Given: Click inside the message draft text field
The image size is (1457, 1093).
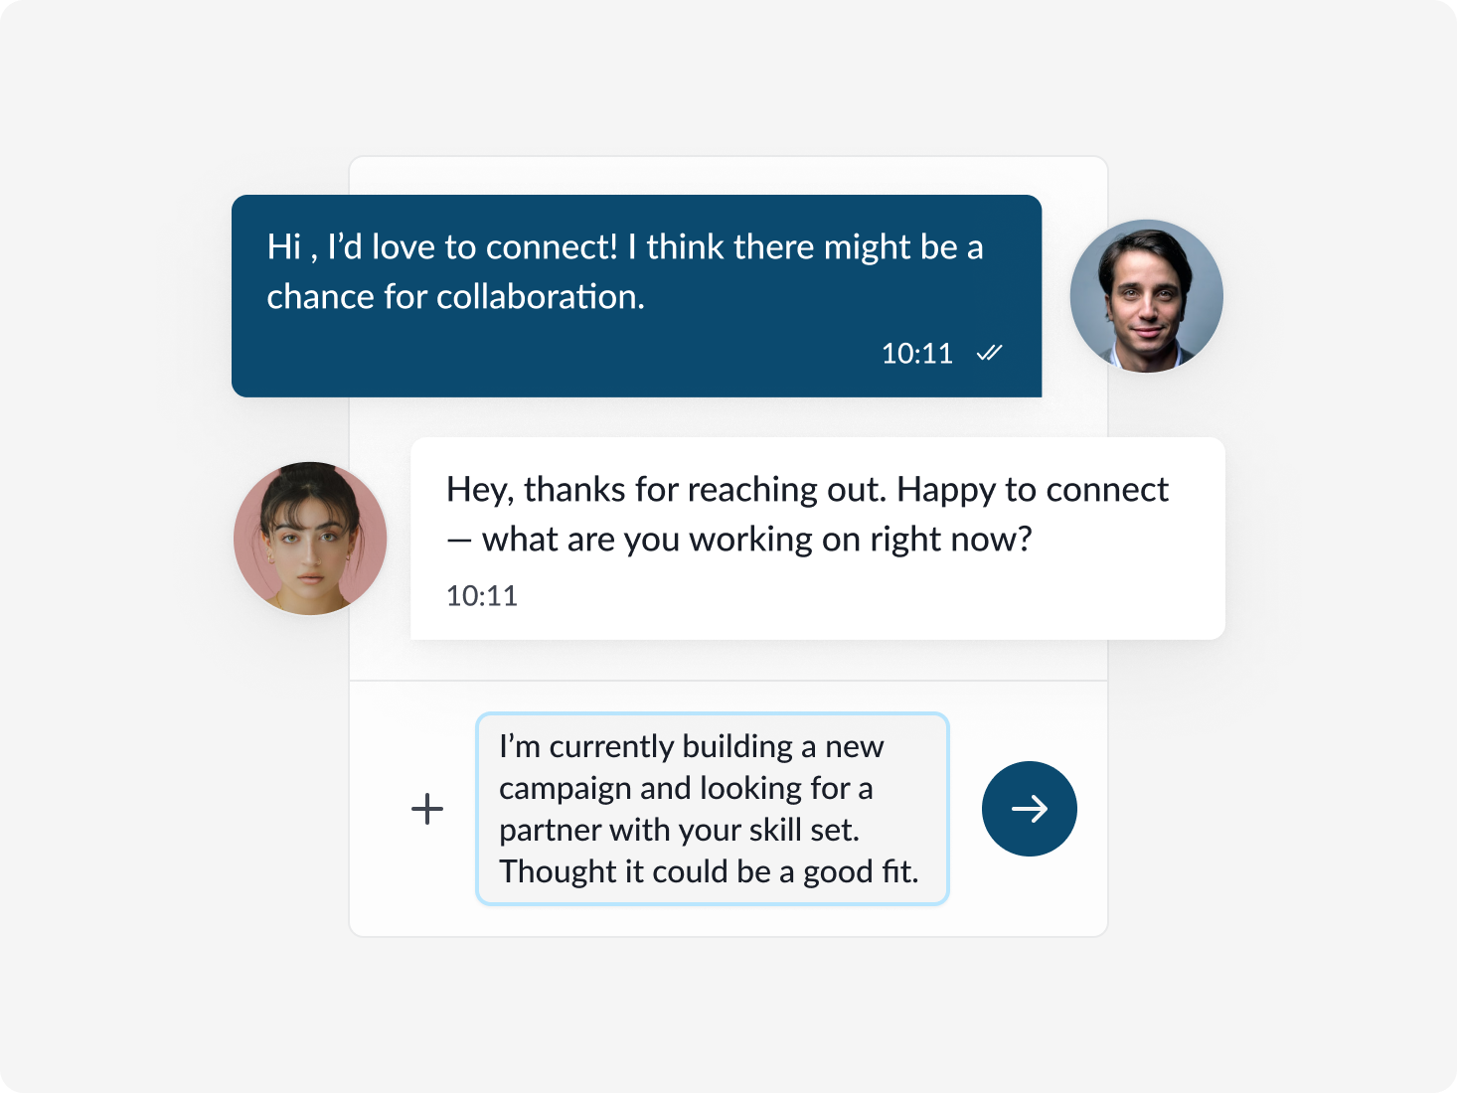Looking at the screenshot, I should 712,809.
